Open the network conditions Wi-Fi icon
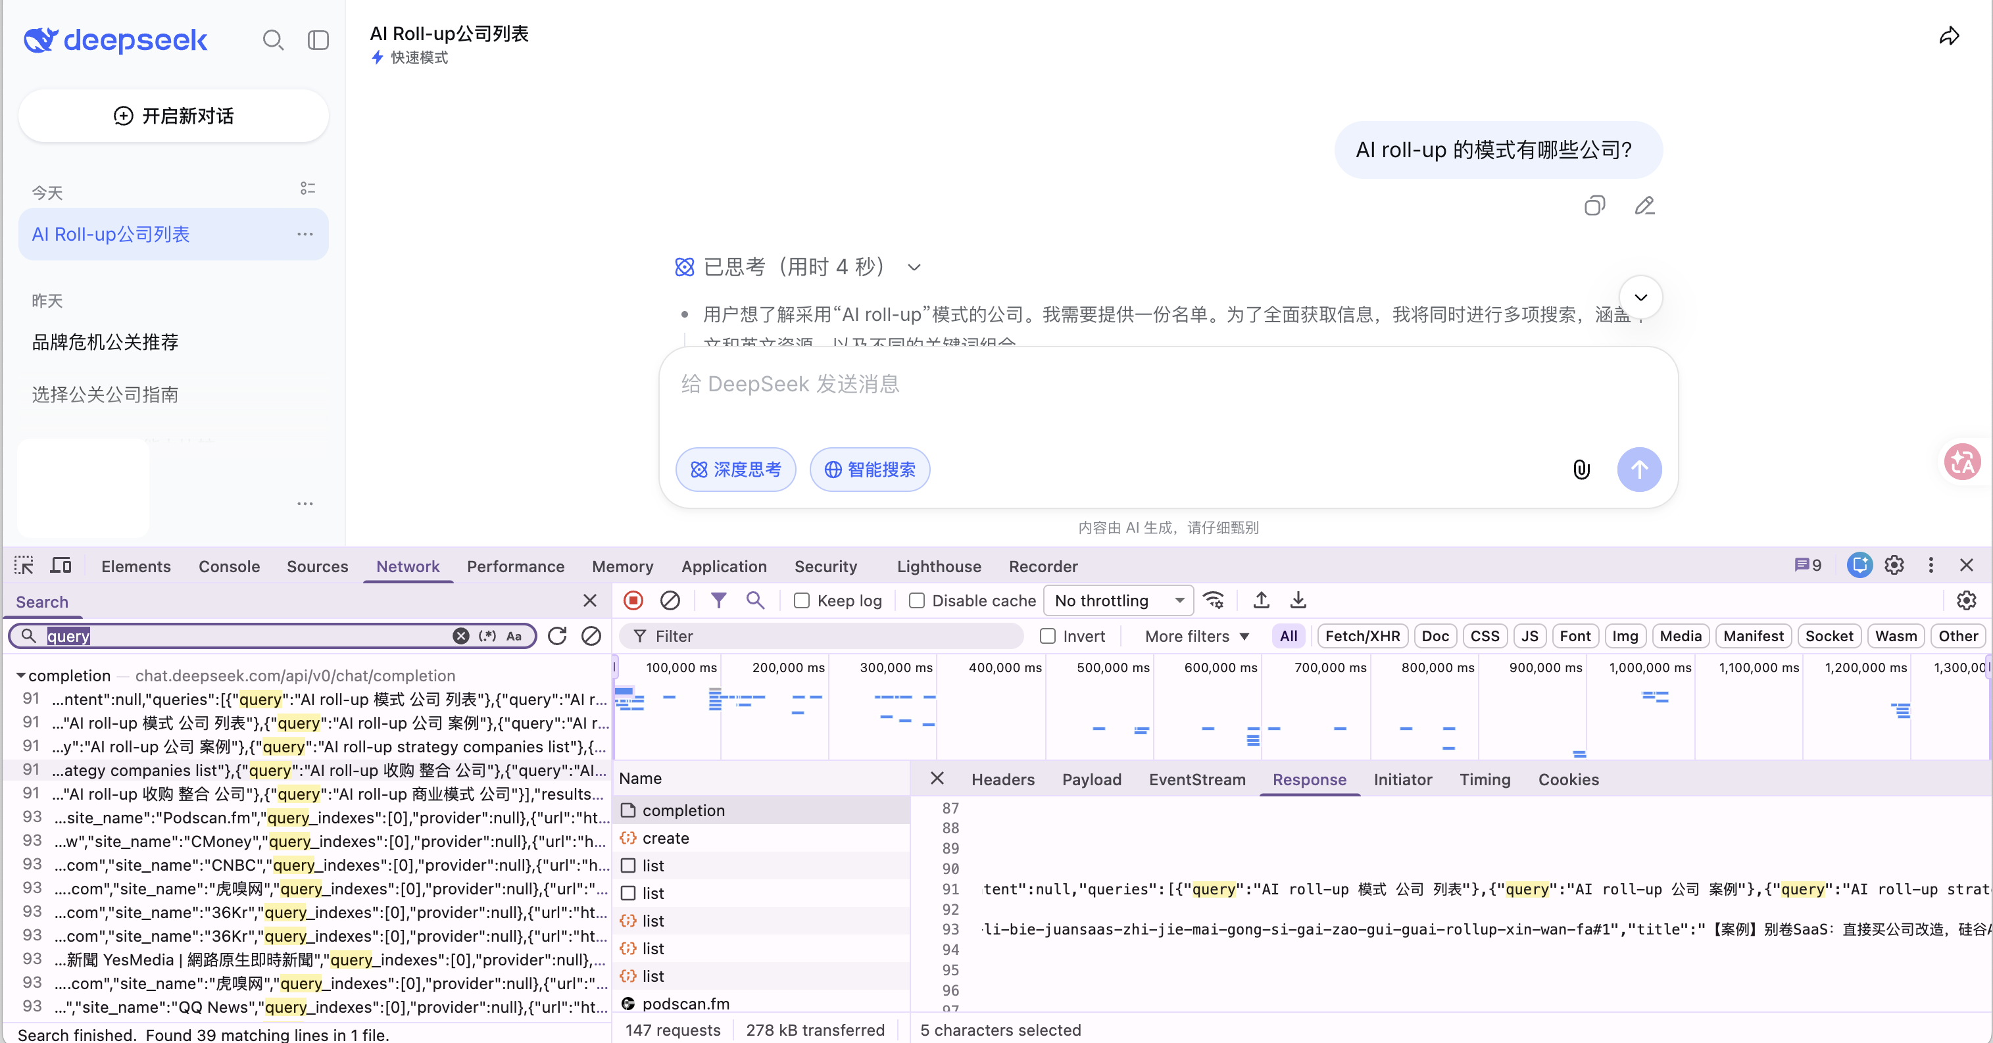This screenshot has width=1993, height=1043. [x=1214, y=601]
